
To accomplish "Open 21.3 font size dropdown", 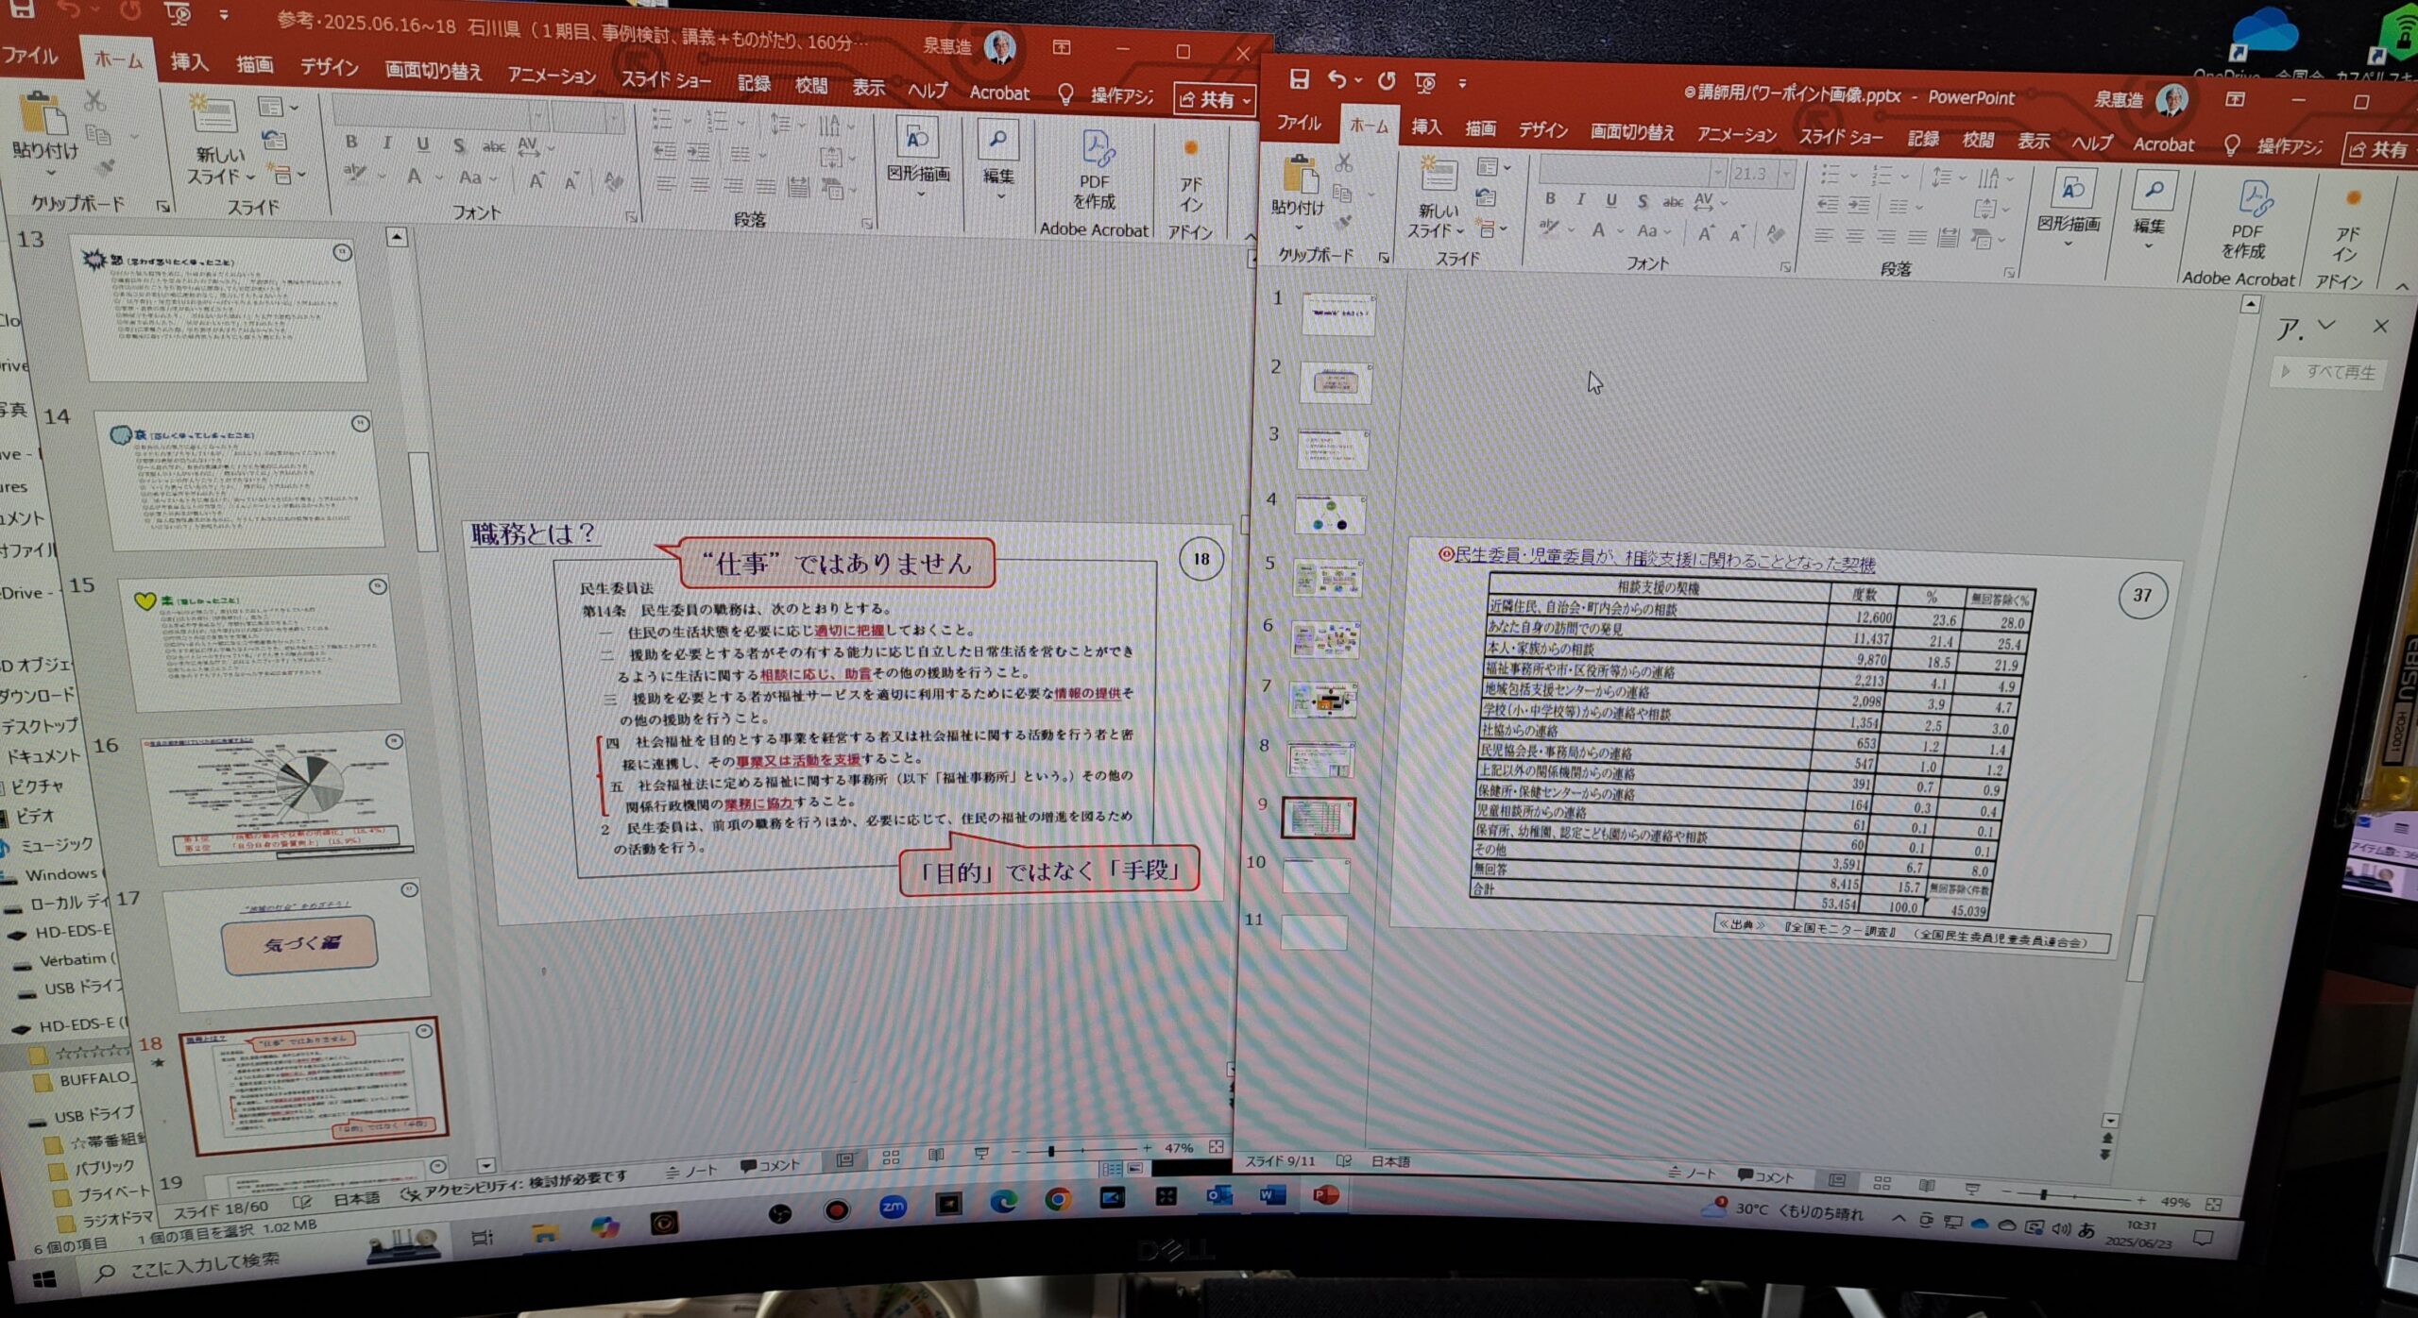I will coord(1786,175).
